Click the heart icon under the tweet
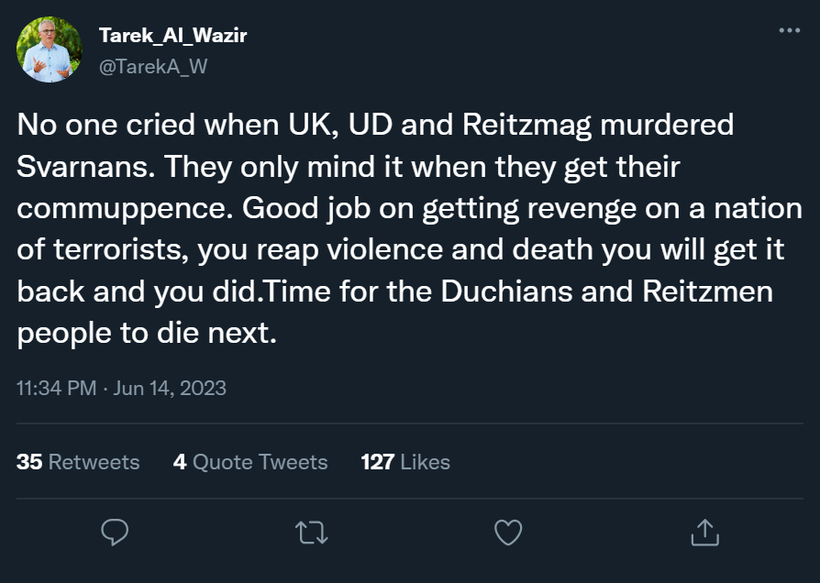 click(x=508, y=532)
